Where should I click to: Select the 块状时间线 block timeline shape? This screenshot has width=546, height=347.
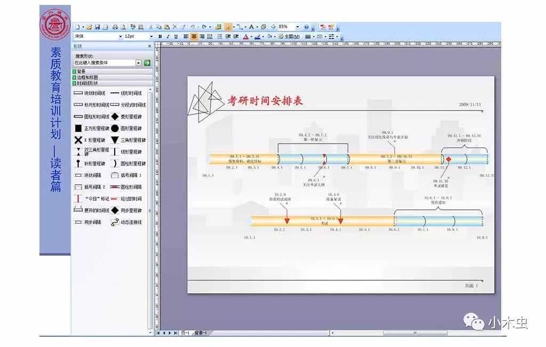point(91,93)
